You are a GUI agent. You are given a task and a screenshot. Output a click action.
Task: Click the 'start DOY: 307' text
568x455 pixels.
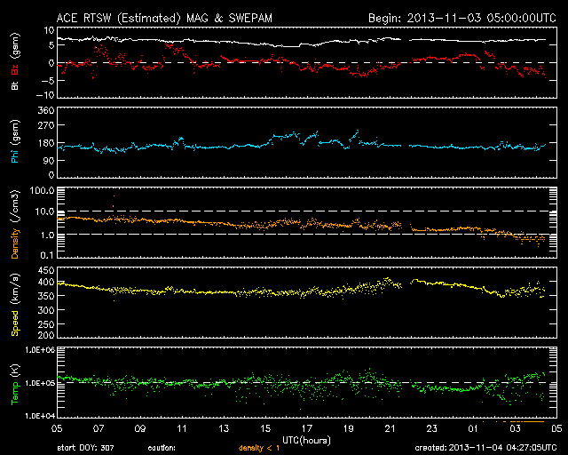84,448
